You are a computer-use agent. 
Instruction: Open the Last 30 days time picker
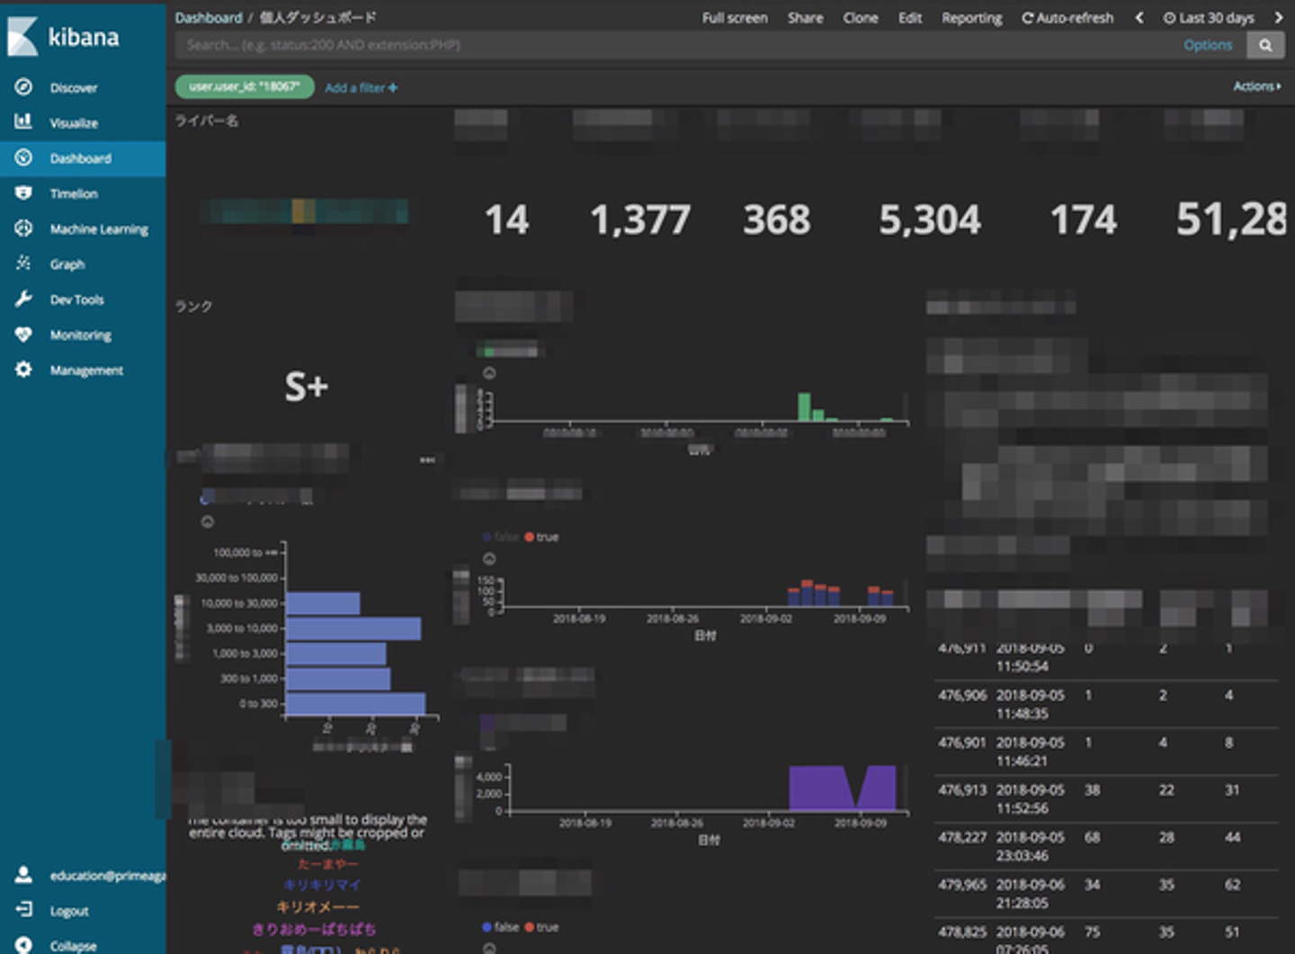(x=1209, y=18)
